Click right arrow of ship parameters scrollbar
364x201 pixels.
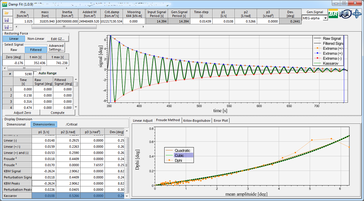pyautogui.click(x=143, y=27)
